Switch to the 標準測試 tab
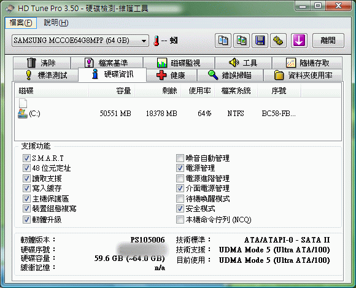This screenshot has width=356, height=288. click(46, 75)
